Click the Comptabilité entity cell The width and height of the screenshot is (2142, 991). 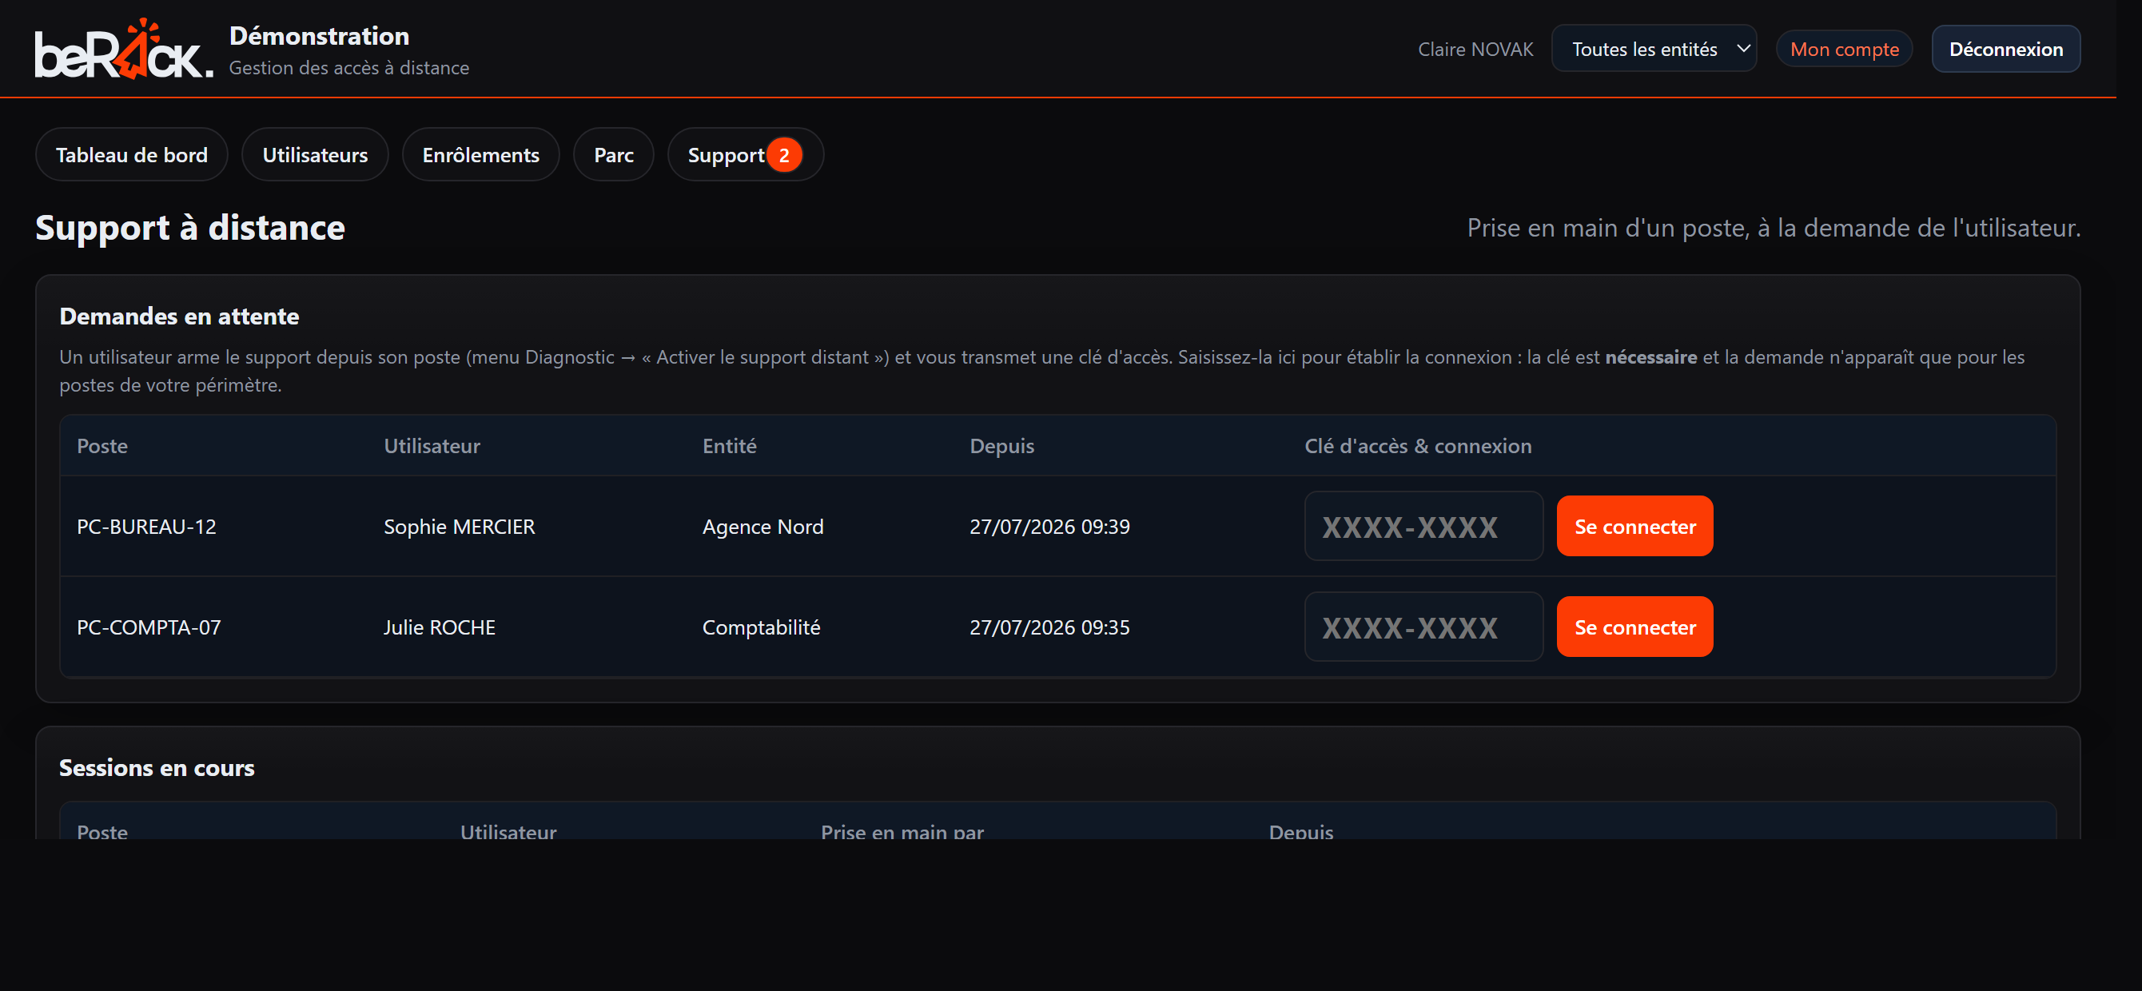tap(761, 627)
